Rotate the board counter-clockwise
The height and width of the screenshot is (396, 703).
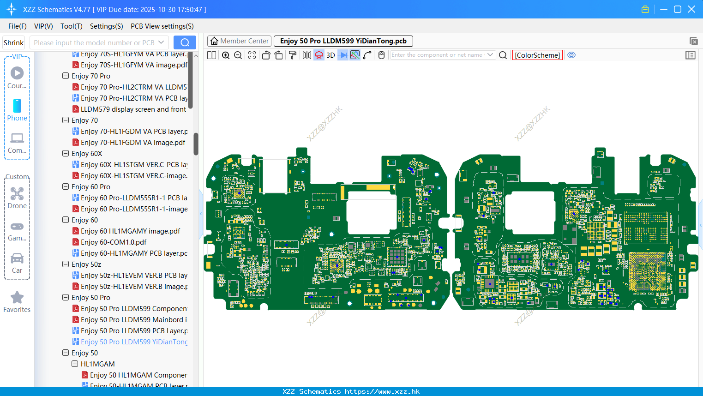tap(266, 55)
